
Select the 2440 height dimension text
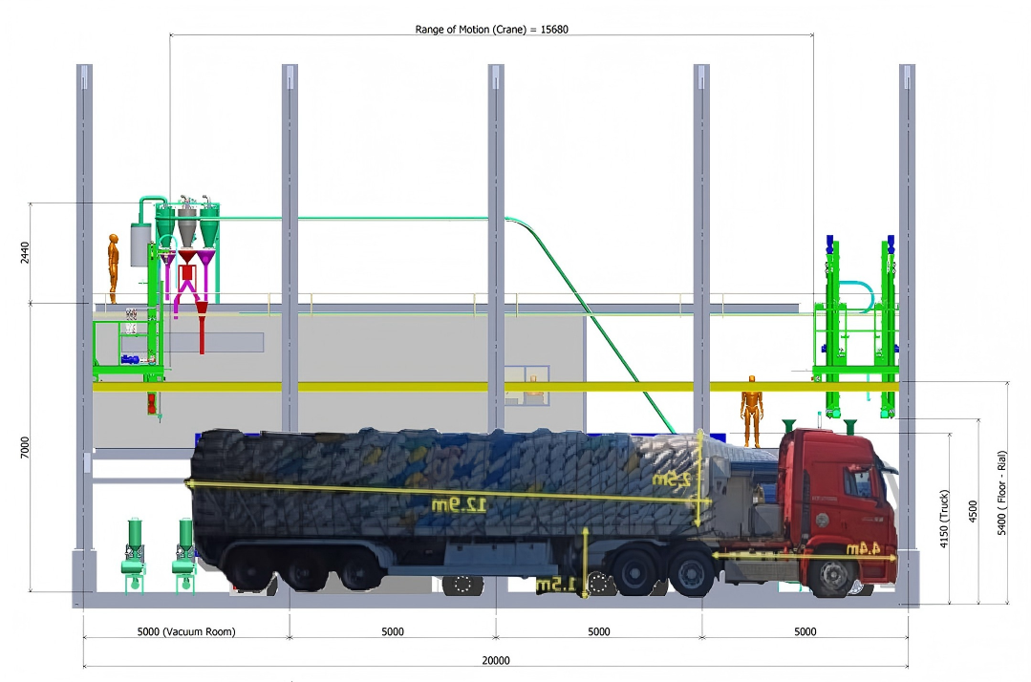pos(25,253)
